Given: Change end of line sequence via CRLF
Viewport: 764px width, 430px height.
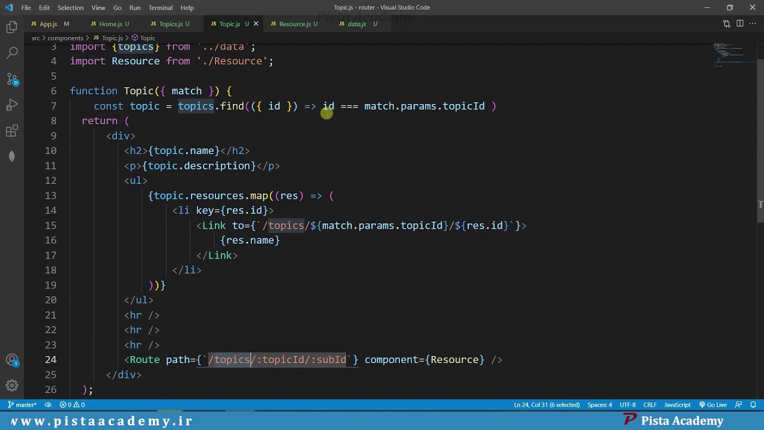Looking at the screenshot, I should point(650,405).
